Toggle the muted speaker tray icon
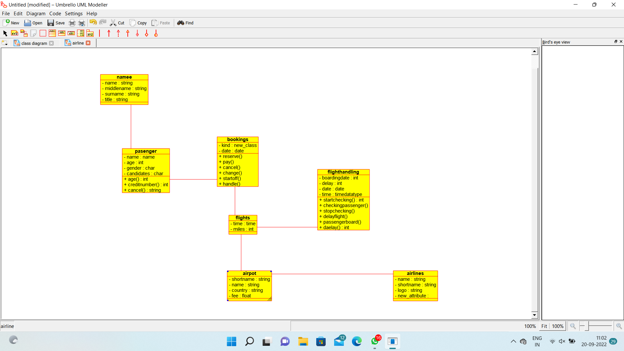Image resolution: width=624 pixels, height=351 pixels. click(562, 341)
